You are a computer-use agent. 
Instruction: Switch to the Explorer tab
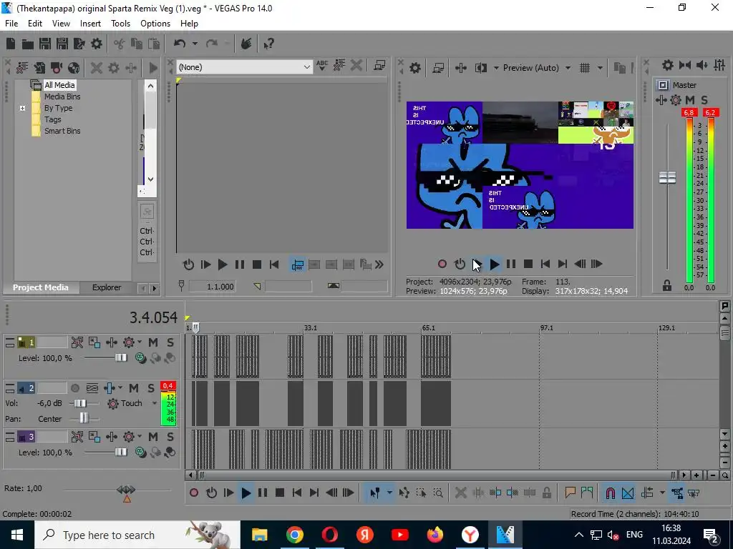(107, 287)
